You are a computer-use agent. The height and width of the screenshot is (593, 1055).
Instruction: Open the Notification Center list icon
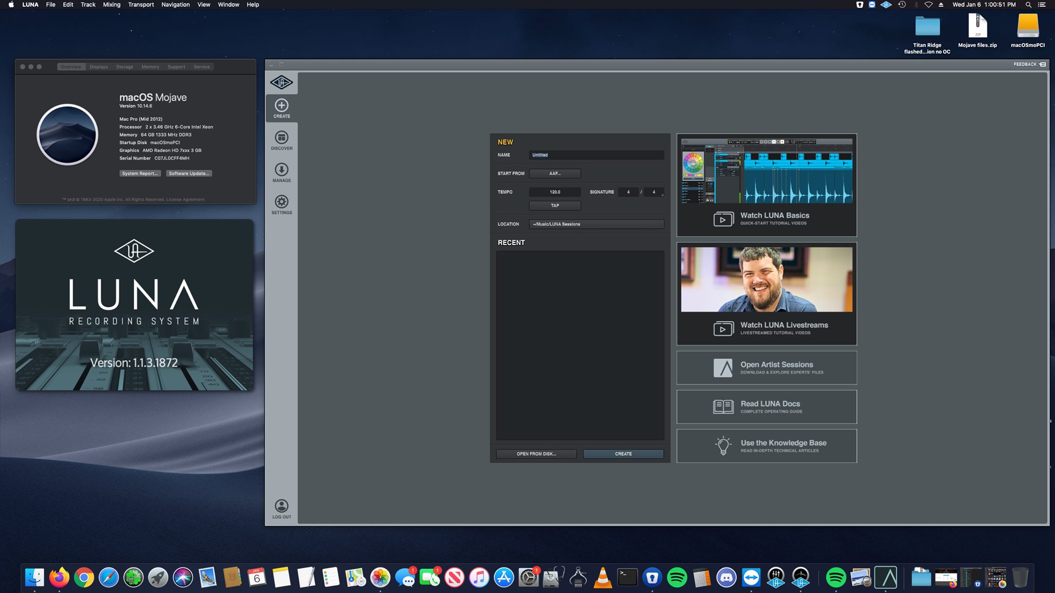point(1042,5)
